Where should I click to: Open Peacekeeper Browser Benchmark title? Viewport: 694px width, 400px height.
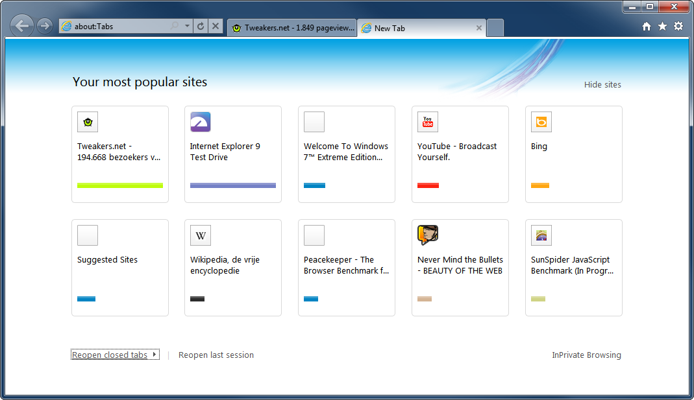[x=346, y=265]
